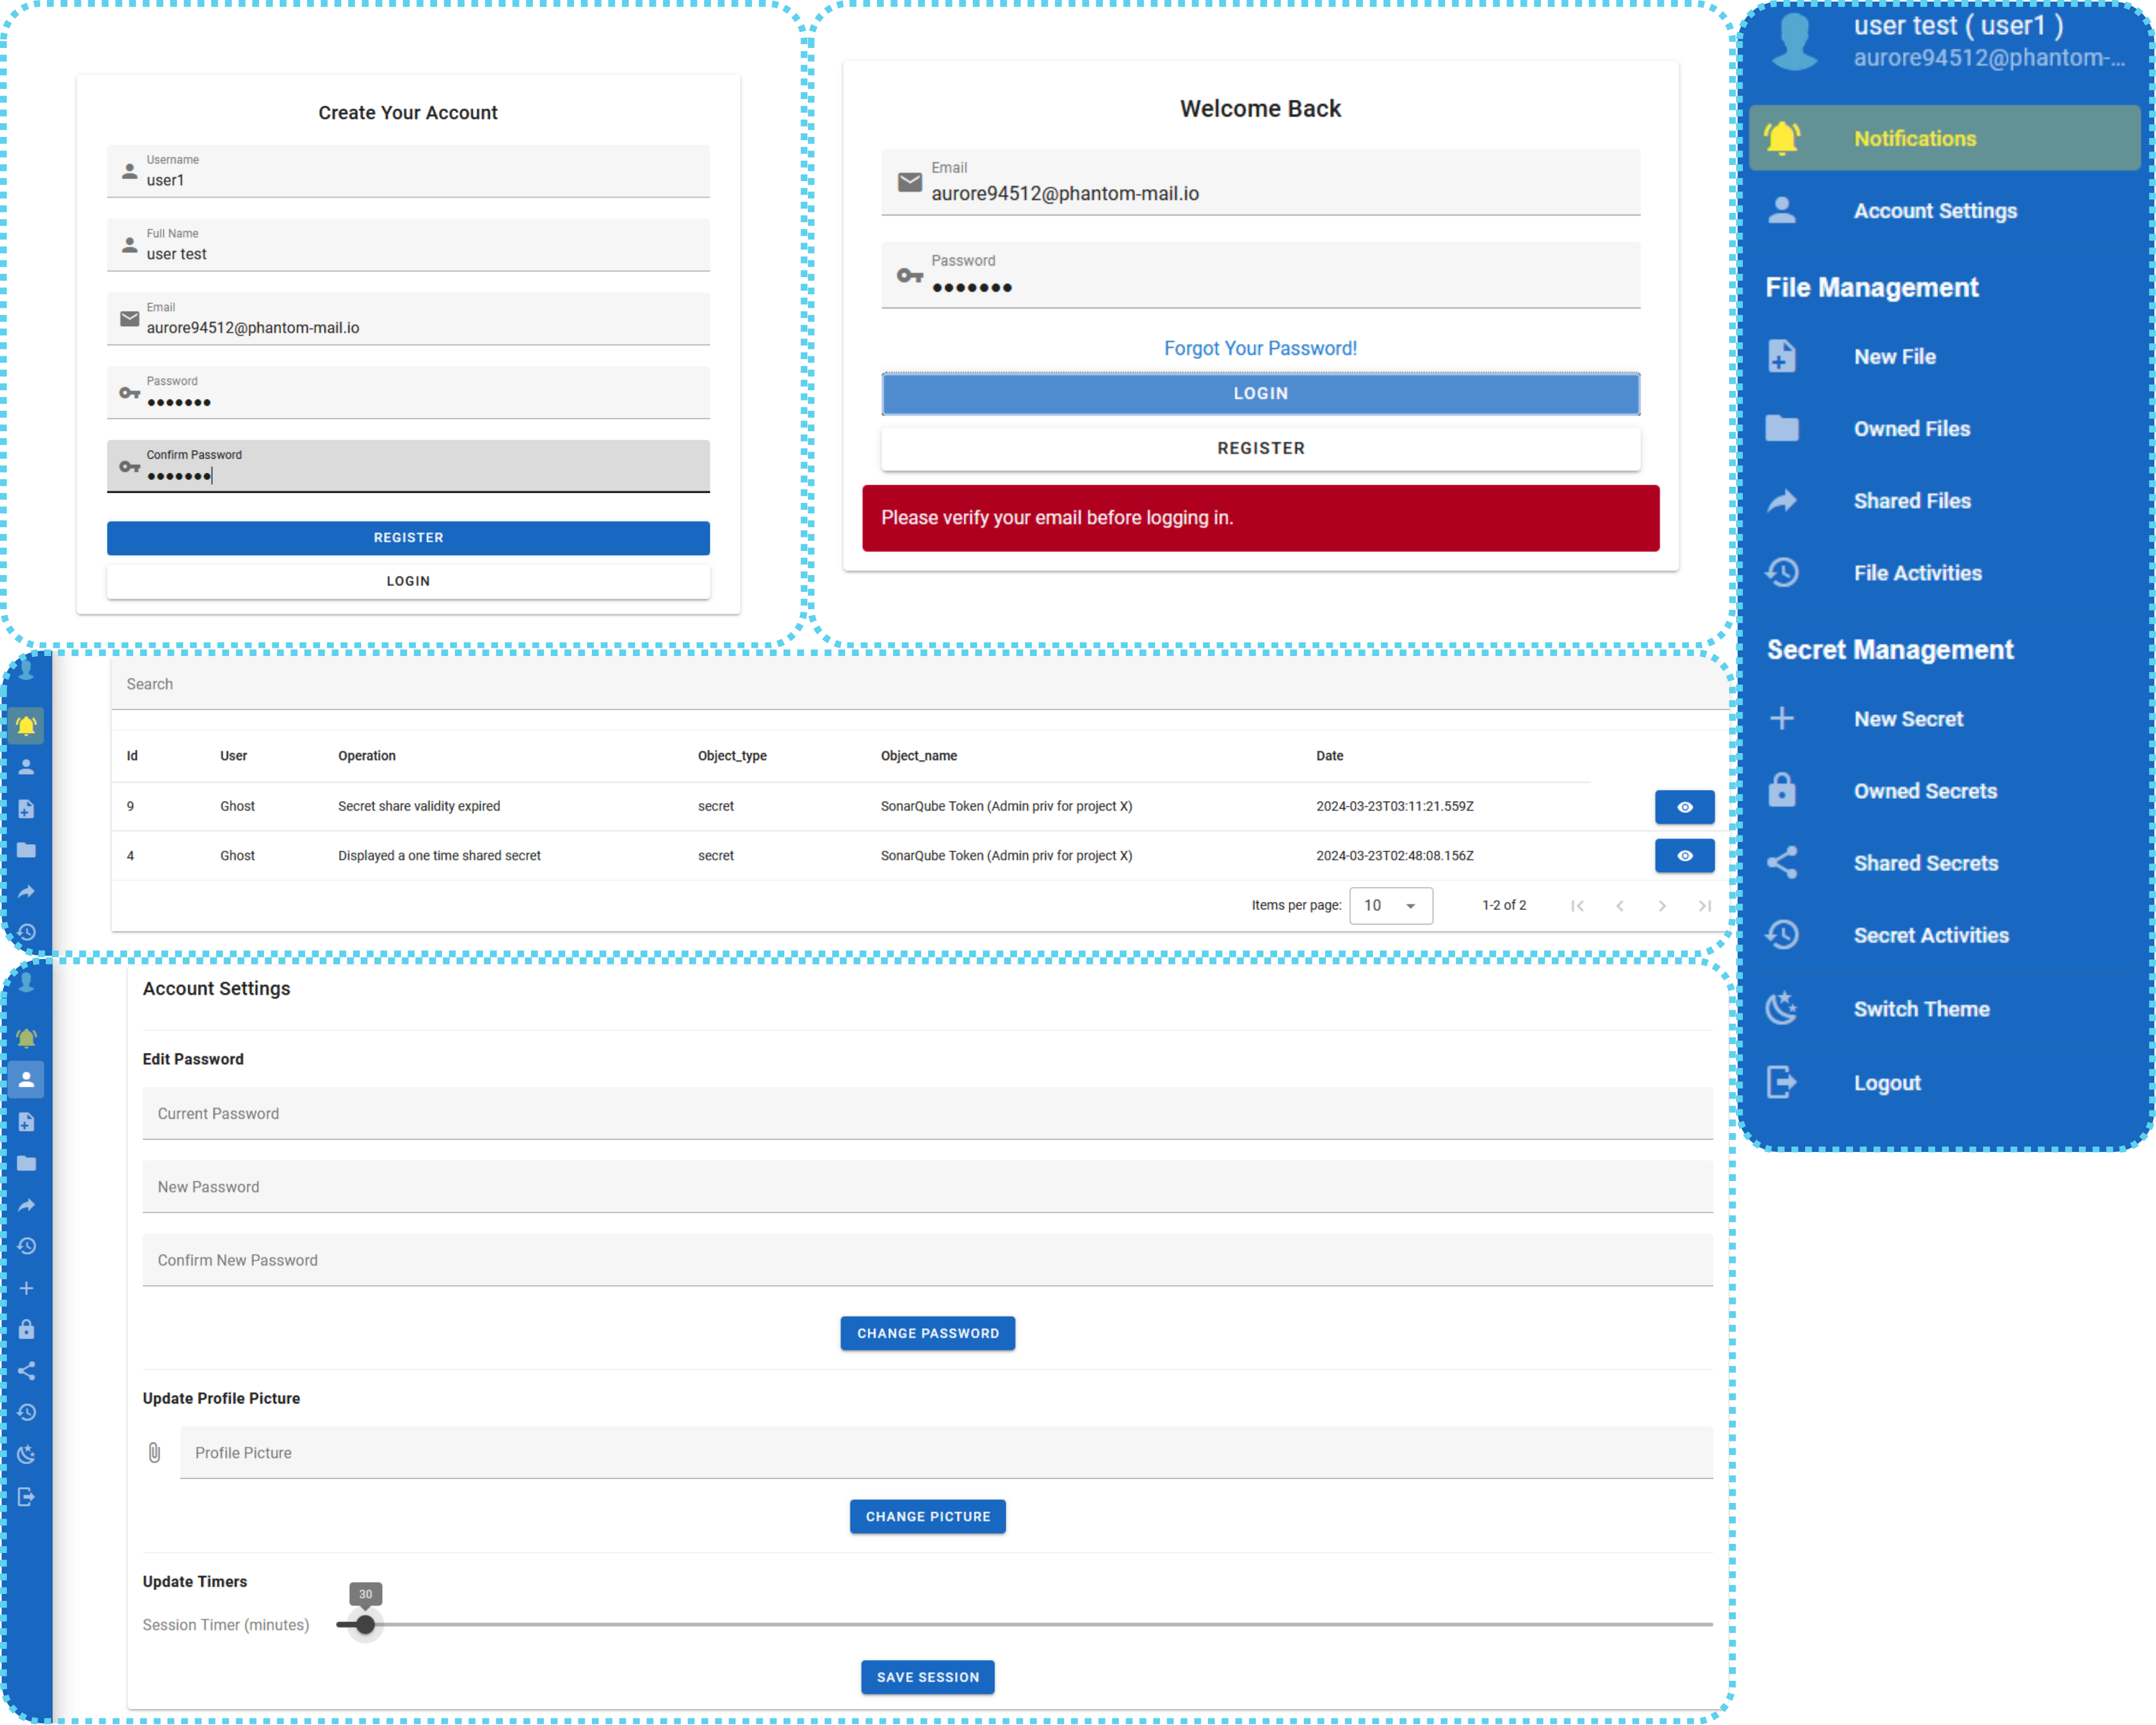Screen dimensions: 2156x1725
Task: Click the Owned Files folder icon in expanded sidebar
Action: 1782,429
